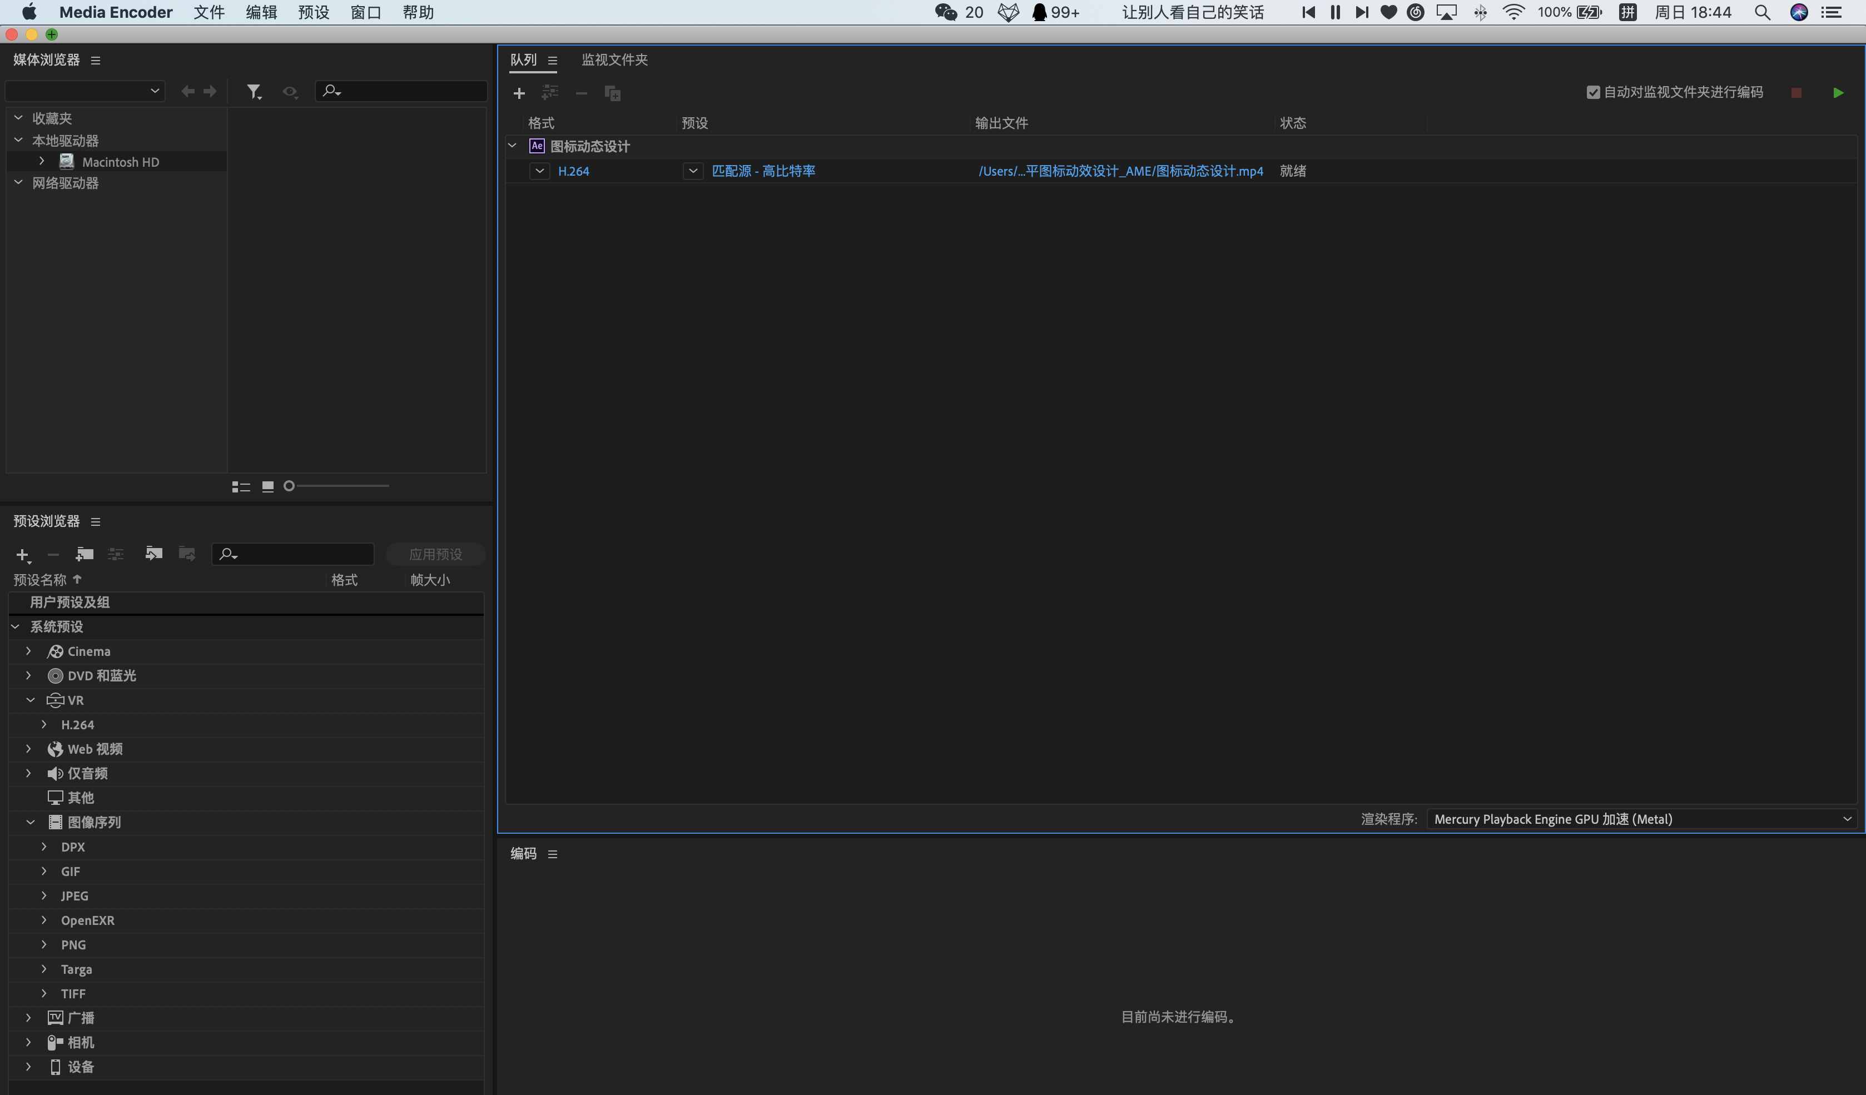1866x1095 pixels.
Task: Open the Media Browser path dropdown
Action: click(x=85, y=91)
